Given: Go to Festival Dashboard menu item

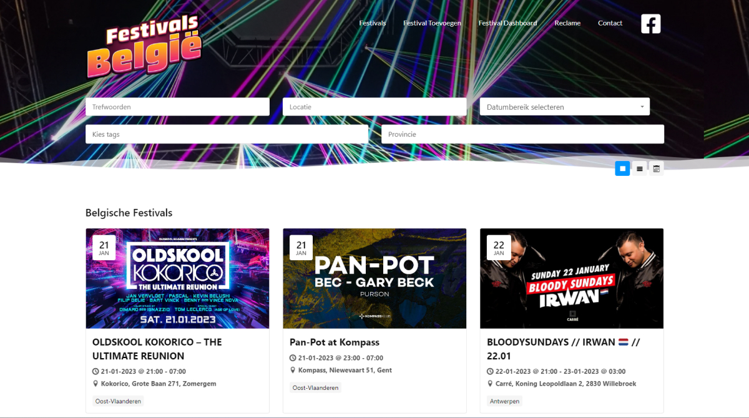Looking at the screenshot, I should [507, 23].
